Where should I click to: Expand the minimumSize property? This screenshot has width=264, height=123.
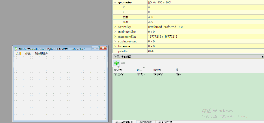(115, 32)
